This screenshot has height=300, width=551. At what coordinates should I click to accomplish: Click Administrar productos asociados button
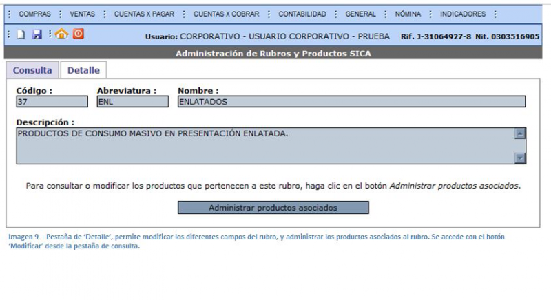tap(273, 208)
